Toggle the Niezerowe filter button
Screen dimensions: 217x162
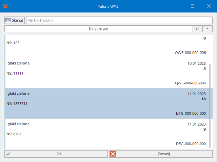(98, 29)
